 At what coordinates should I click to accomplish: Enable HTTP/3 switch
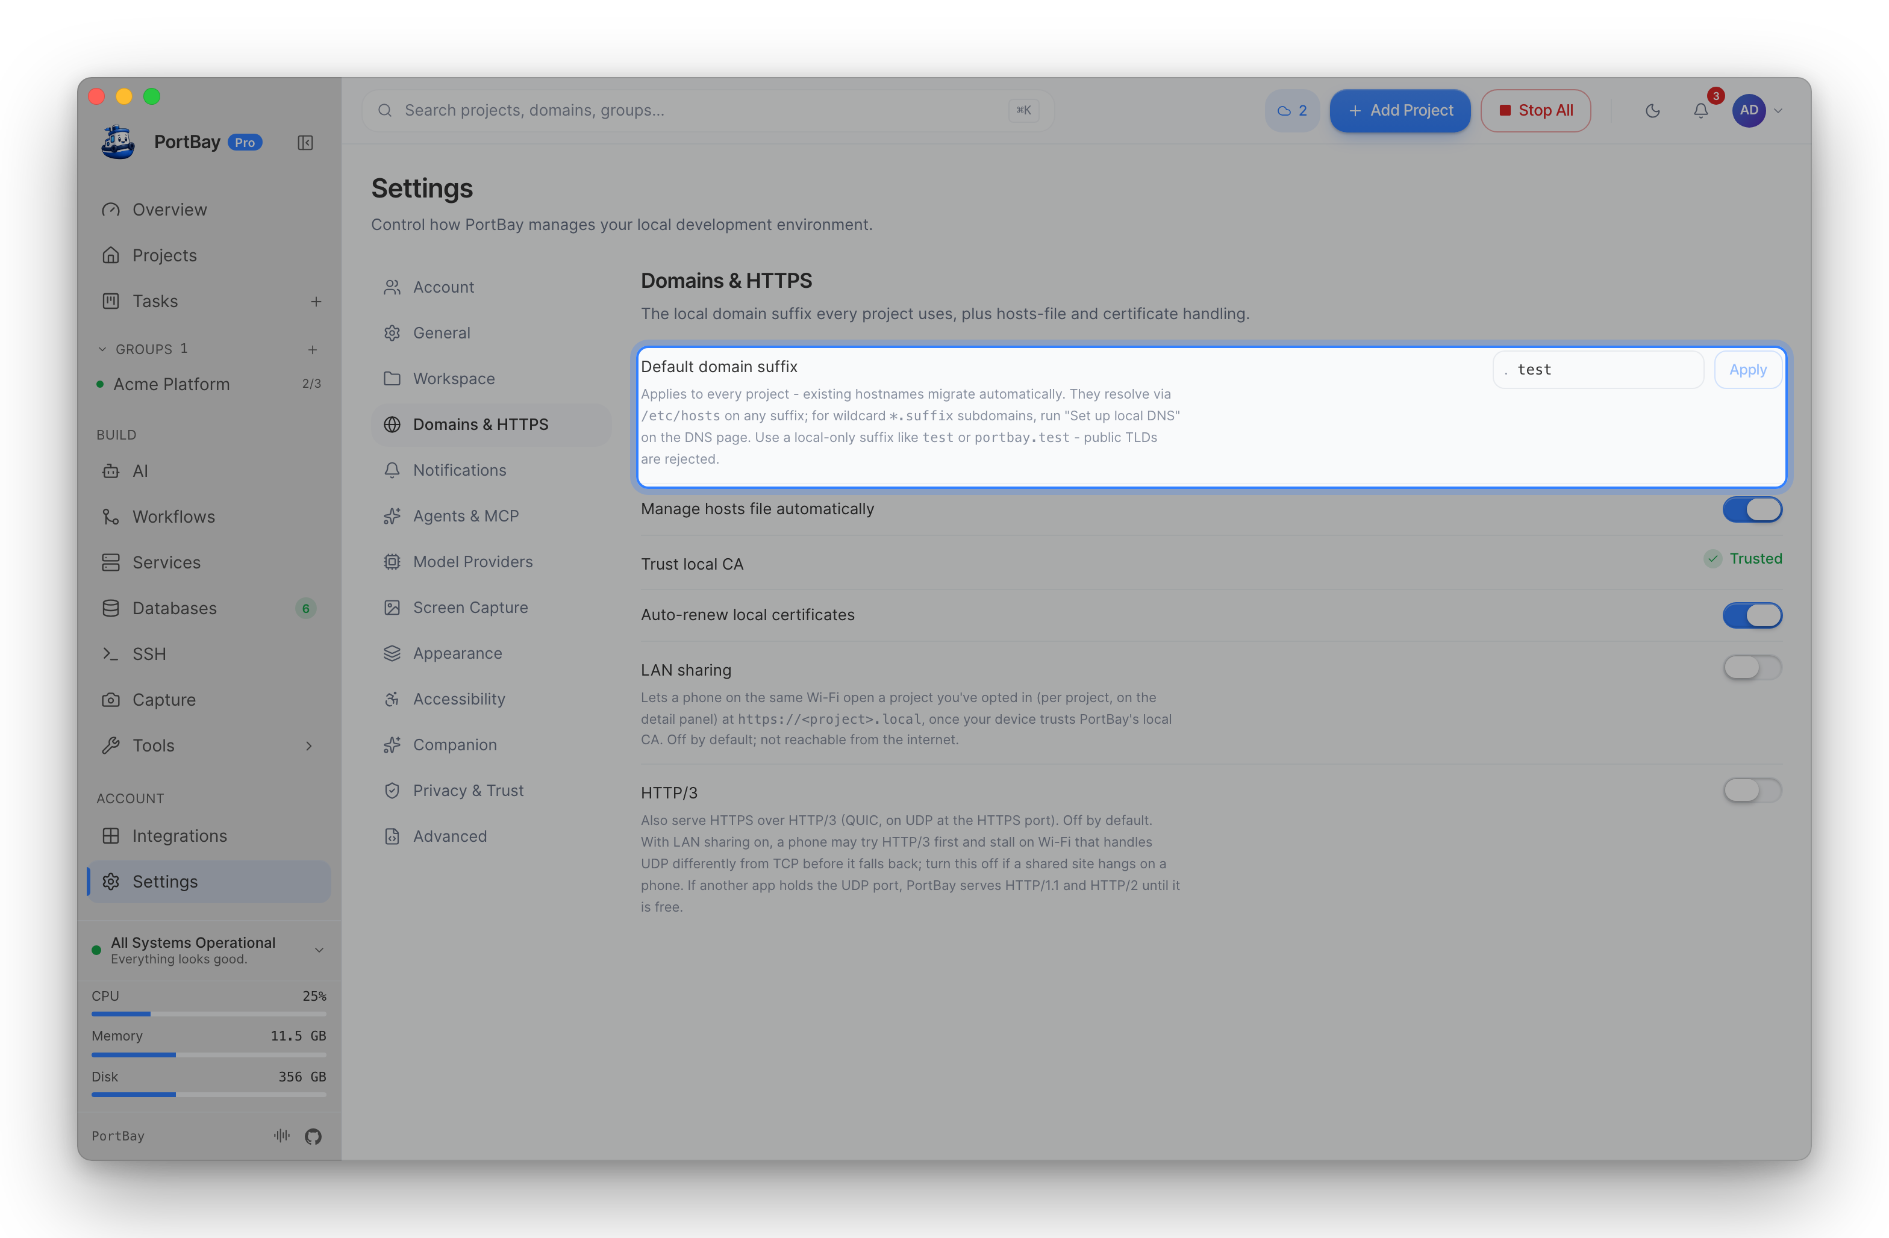[1752, 791]
